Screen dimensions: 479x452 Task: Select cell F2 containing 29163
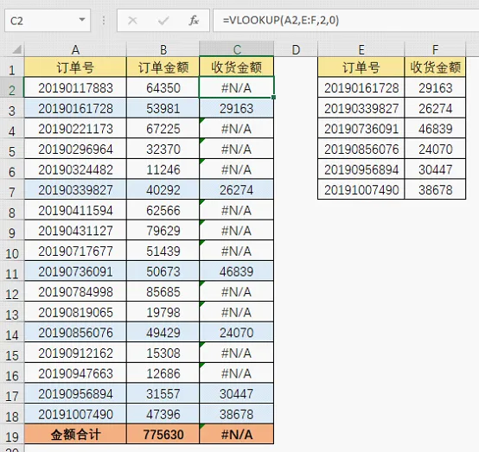click(435, 87)
